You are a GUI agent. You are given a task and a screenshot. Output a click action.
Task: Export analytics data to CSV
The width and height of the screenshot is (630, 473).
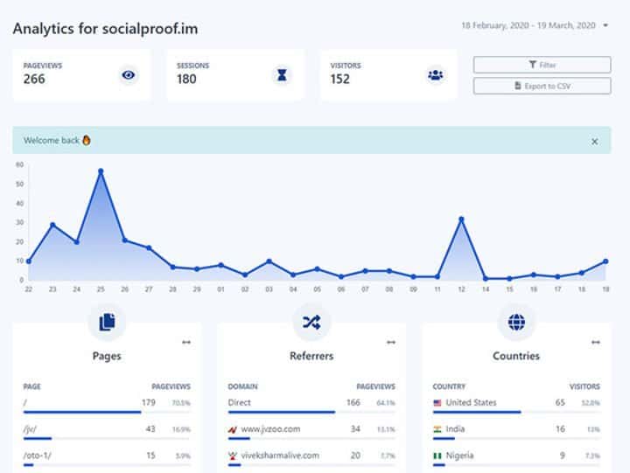(542, 86)
